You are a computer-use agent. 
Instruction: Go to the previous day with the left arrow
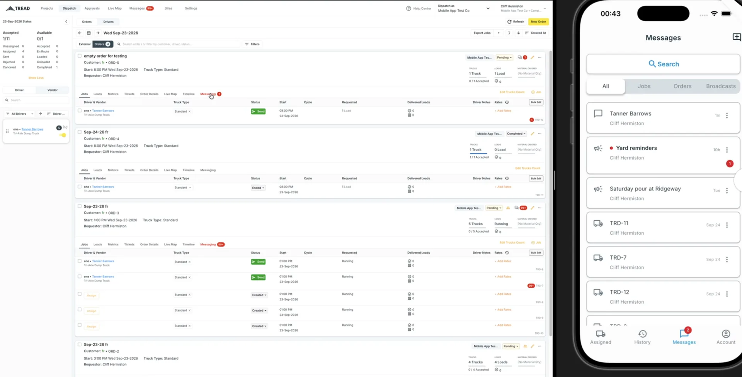tap(80, 33)
